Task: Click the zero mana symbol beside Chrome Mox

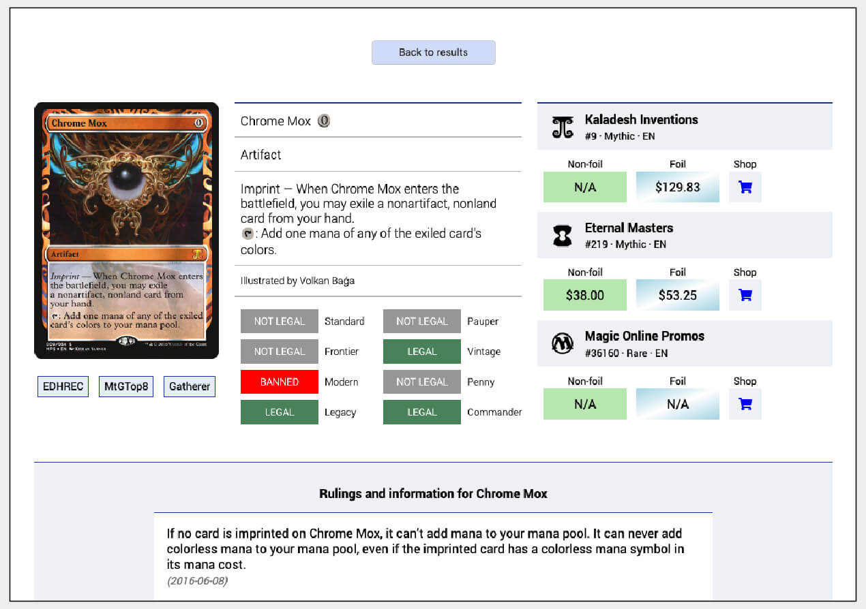Action: coord(324,121)
